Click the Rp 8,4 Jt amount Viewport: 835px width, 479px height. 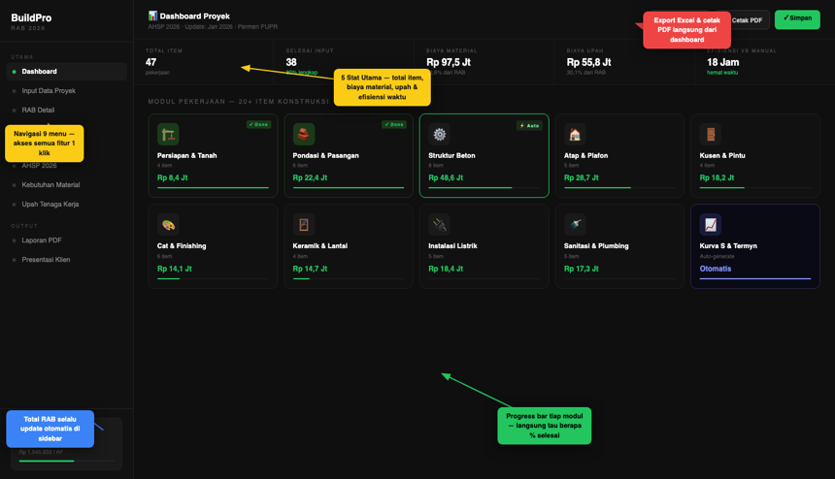[173, 177]
